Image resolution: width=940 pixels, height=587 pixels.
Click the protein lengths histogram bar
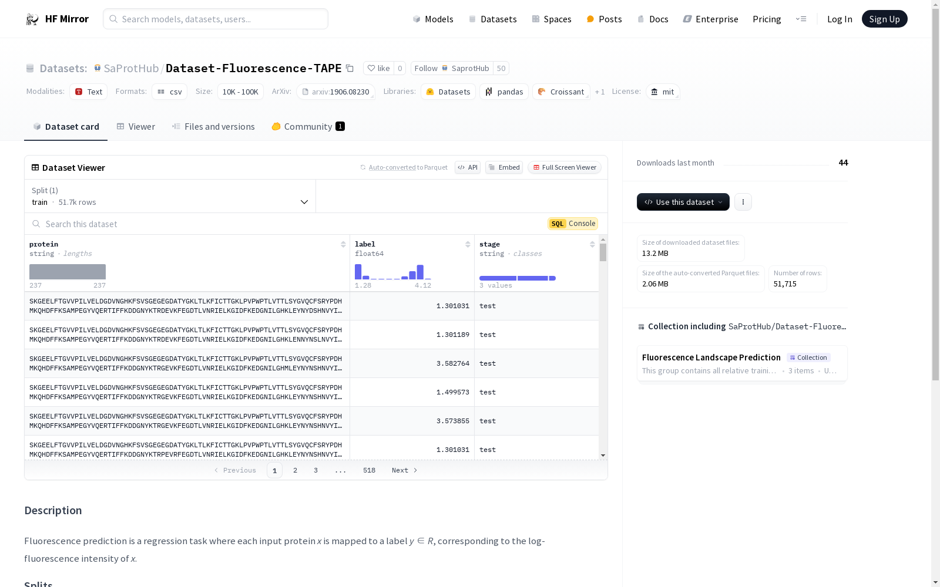tap(68, 272)
